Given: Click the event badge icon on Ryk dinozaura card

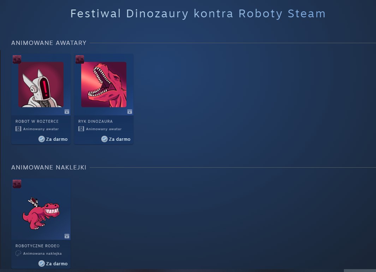Looking at the screenshot, I should 80,59.
